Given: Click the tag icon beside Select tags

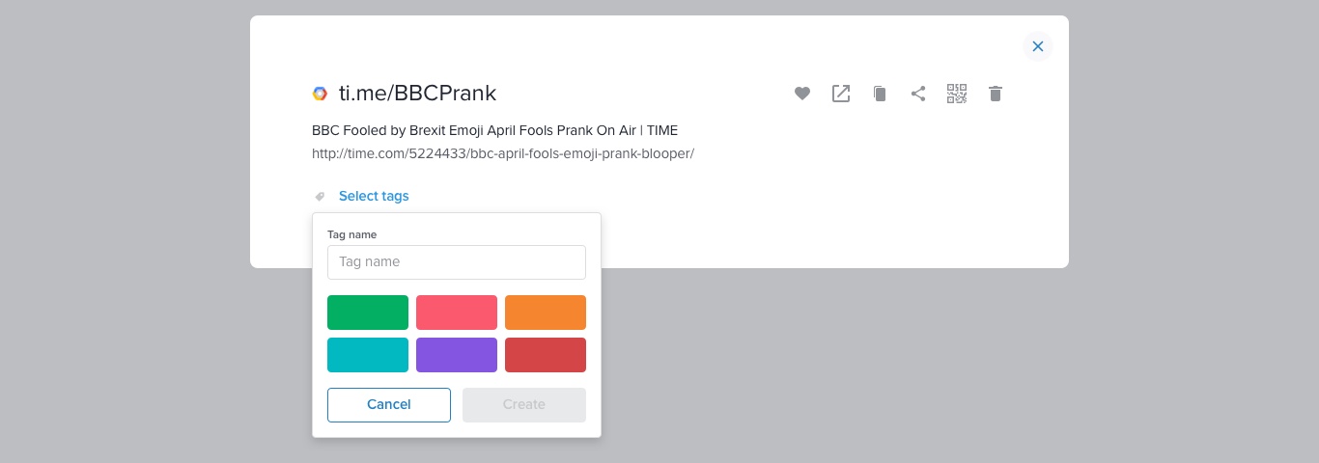Looking at the screenshot, I should pyautogui.click(x=321, y=196).
